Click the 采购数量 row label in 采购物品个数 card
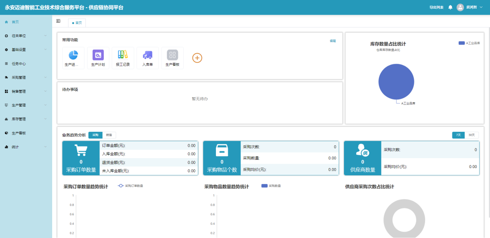Screen dimensions: 490x238 251,158
